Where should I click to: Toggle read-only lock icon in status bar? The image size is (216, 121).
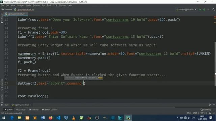tap(210, 113)
